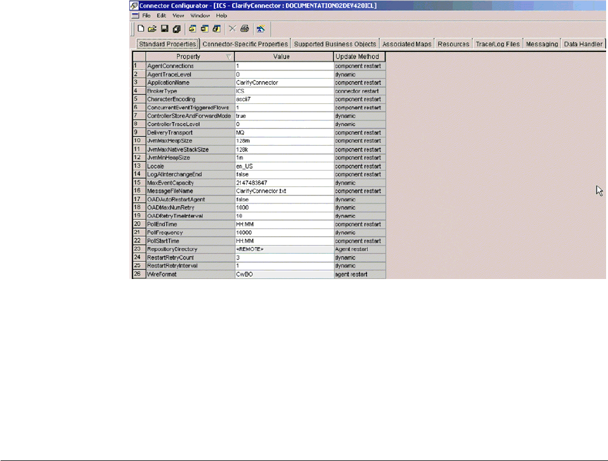Click the Print toolbar icon
The width and height of the screenshot is (608, 461).
click(x=245, y=29)
